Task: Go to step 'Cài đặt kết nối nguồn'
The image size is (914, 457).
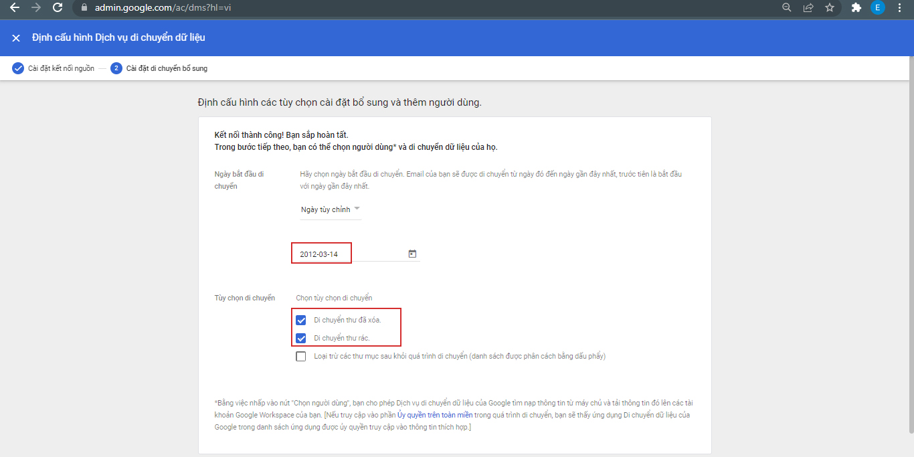Action: tap(54, 68)
